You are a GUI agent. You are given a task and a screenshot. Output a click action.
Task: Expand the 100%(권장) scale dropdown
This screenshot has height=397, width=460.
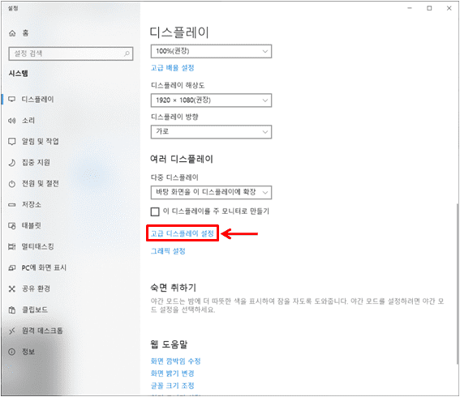point(211,51)
